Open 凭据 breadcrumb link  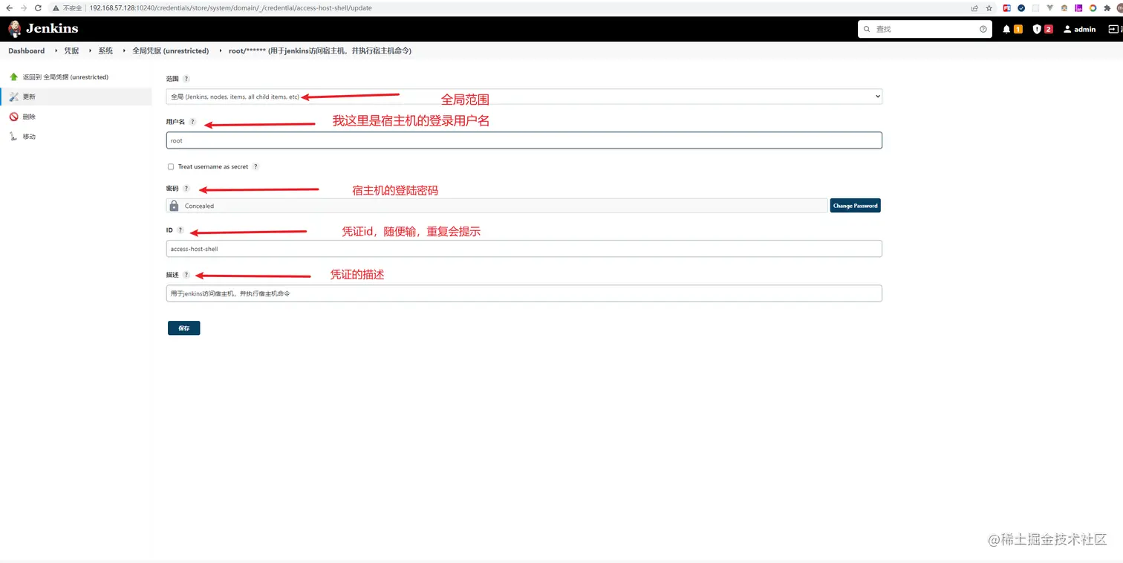[71, 51]
